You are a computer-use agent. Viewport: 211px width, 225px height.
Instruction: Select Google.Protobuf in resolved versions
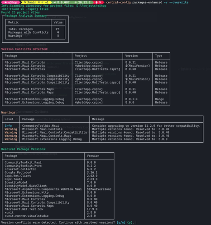(x=18, y=172)
